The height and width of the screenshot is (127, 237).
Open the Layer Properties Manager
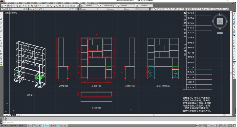tap(31, 9)
